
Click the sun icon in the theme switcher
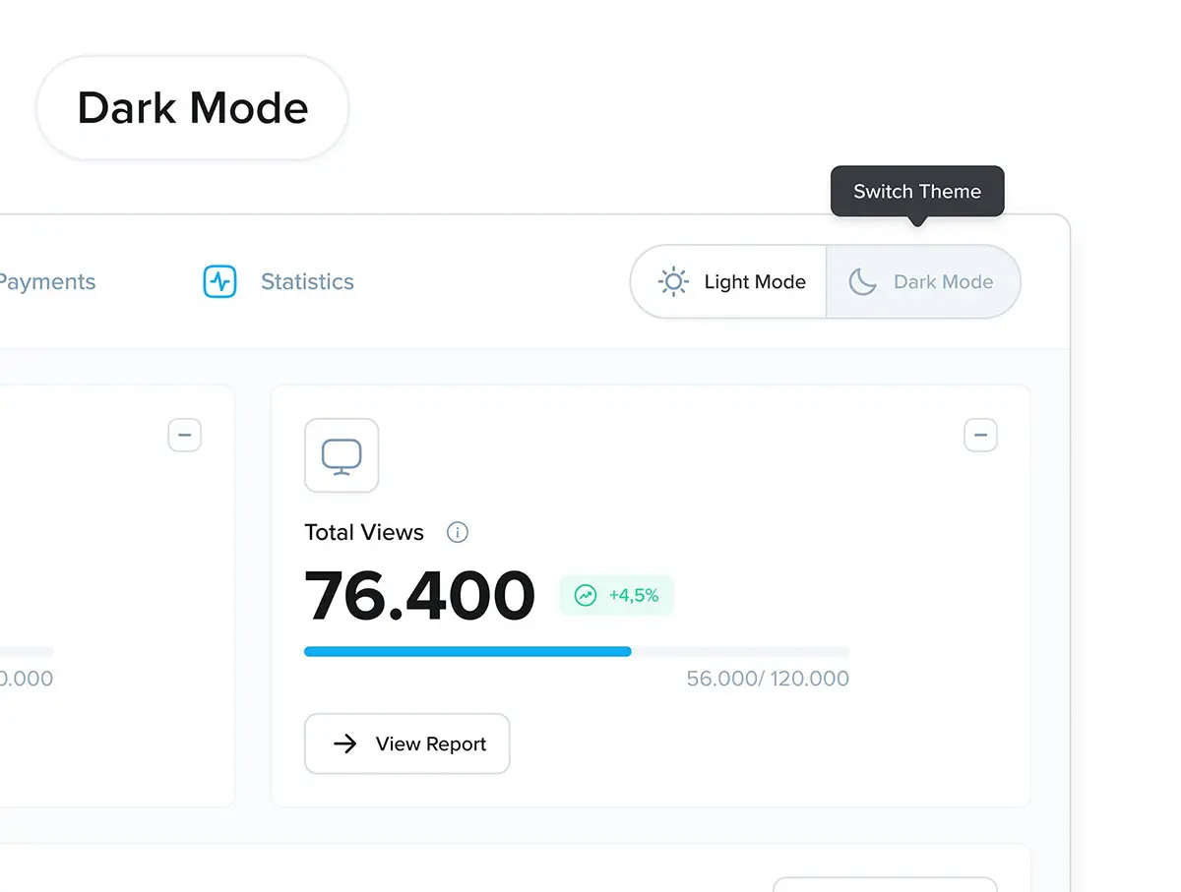point(673,282)
